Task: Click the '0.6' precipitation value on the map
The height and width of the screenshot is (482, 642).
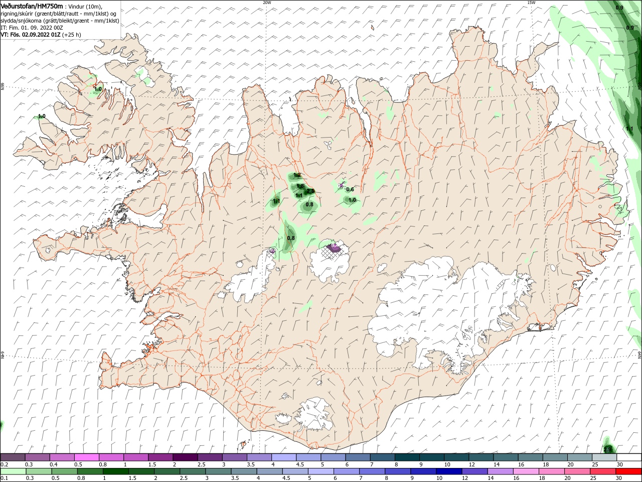Action: 350,189
